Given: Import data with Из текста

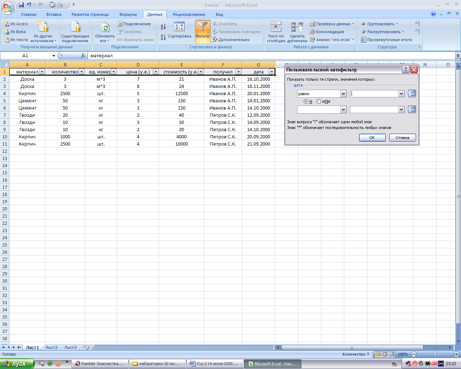Looking at the screenshot, I should 16,40.
